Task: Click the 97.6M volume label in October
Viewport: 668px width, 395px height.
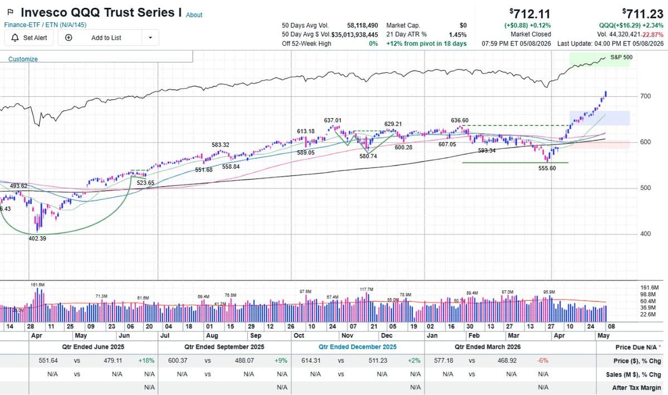Action: (x=305, y=292)
